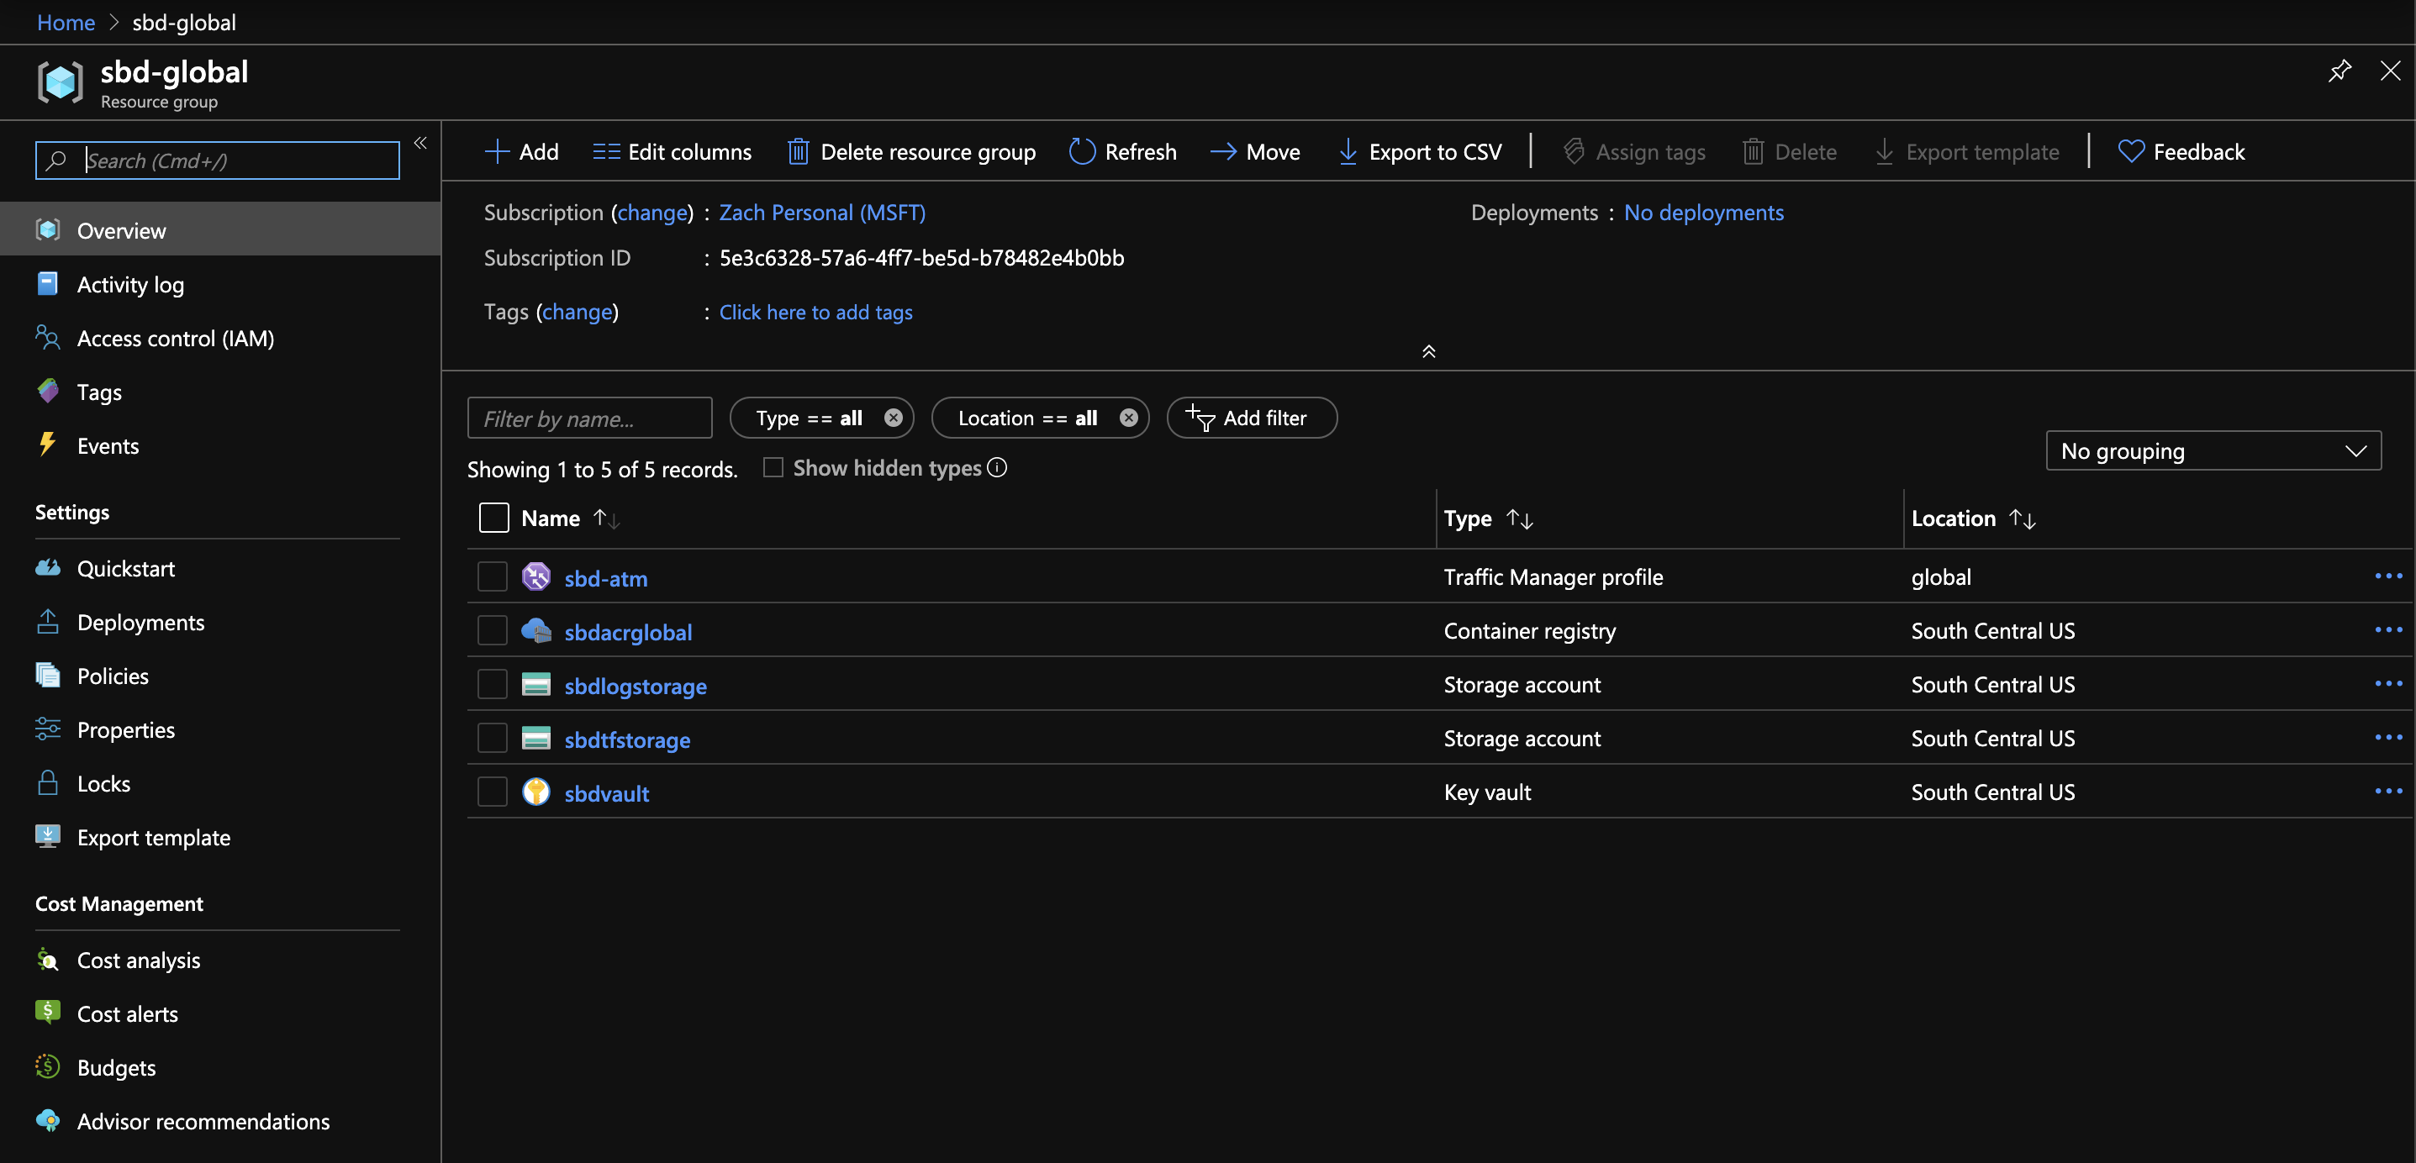Screen dimensions: 2416x1163
Task: Check the sbdvault row checkbox
Action: [x=493, y=792]
